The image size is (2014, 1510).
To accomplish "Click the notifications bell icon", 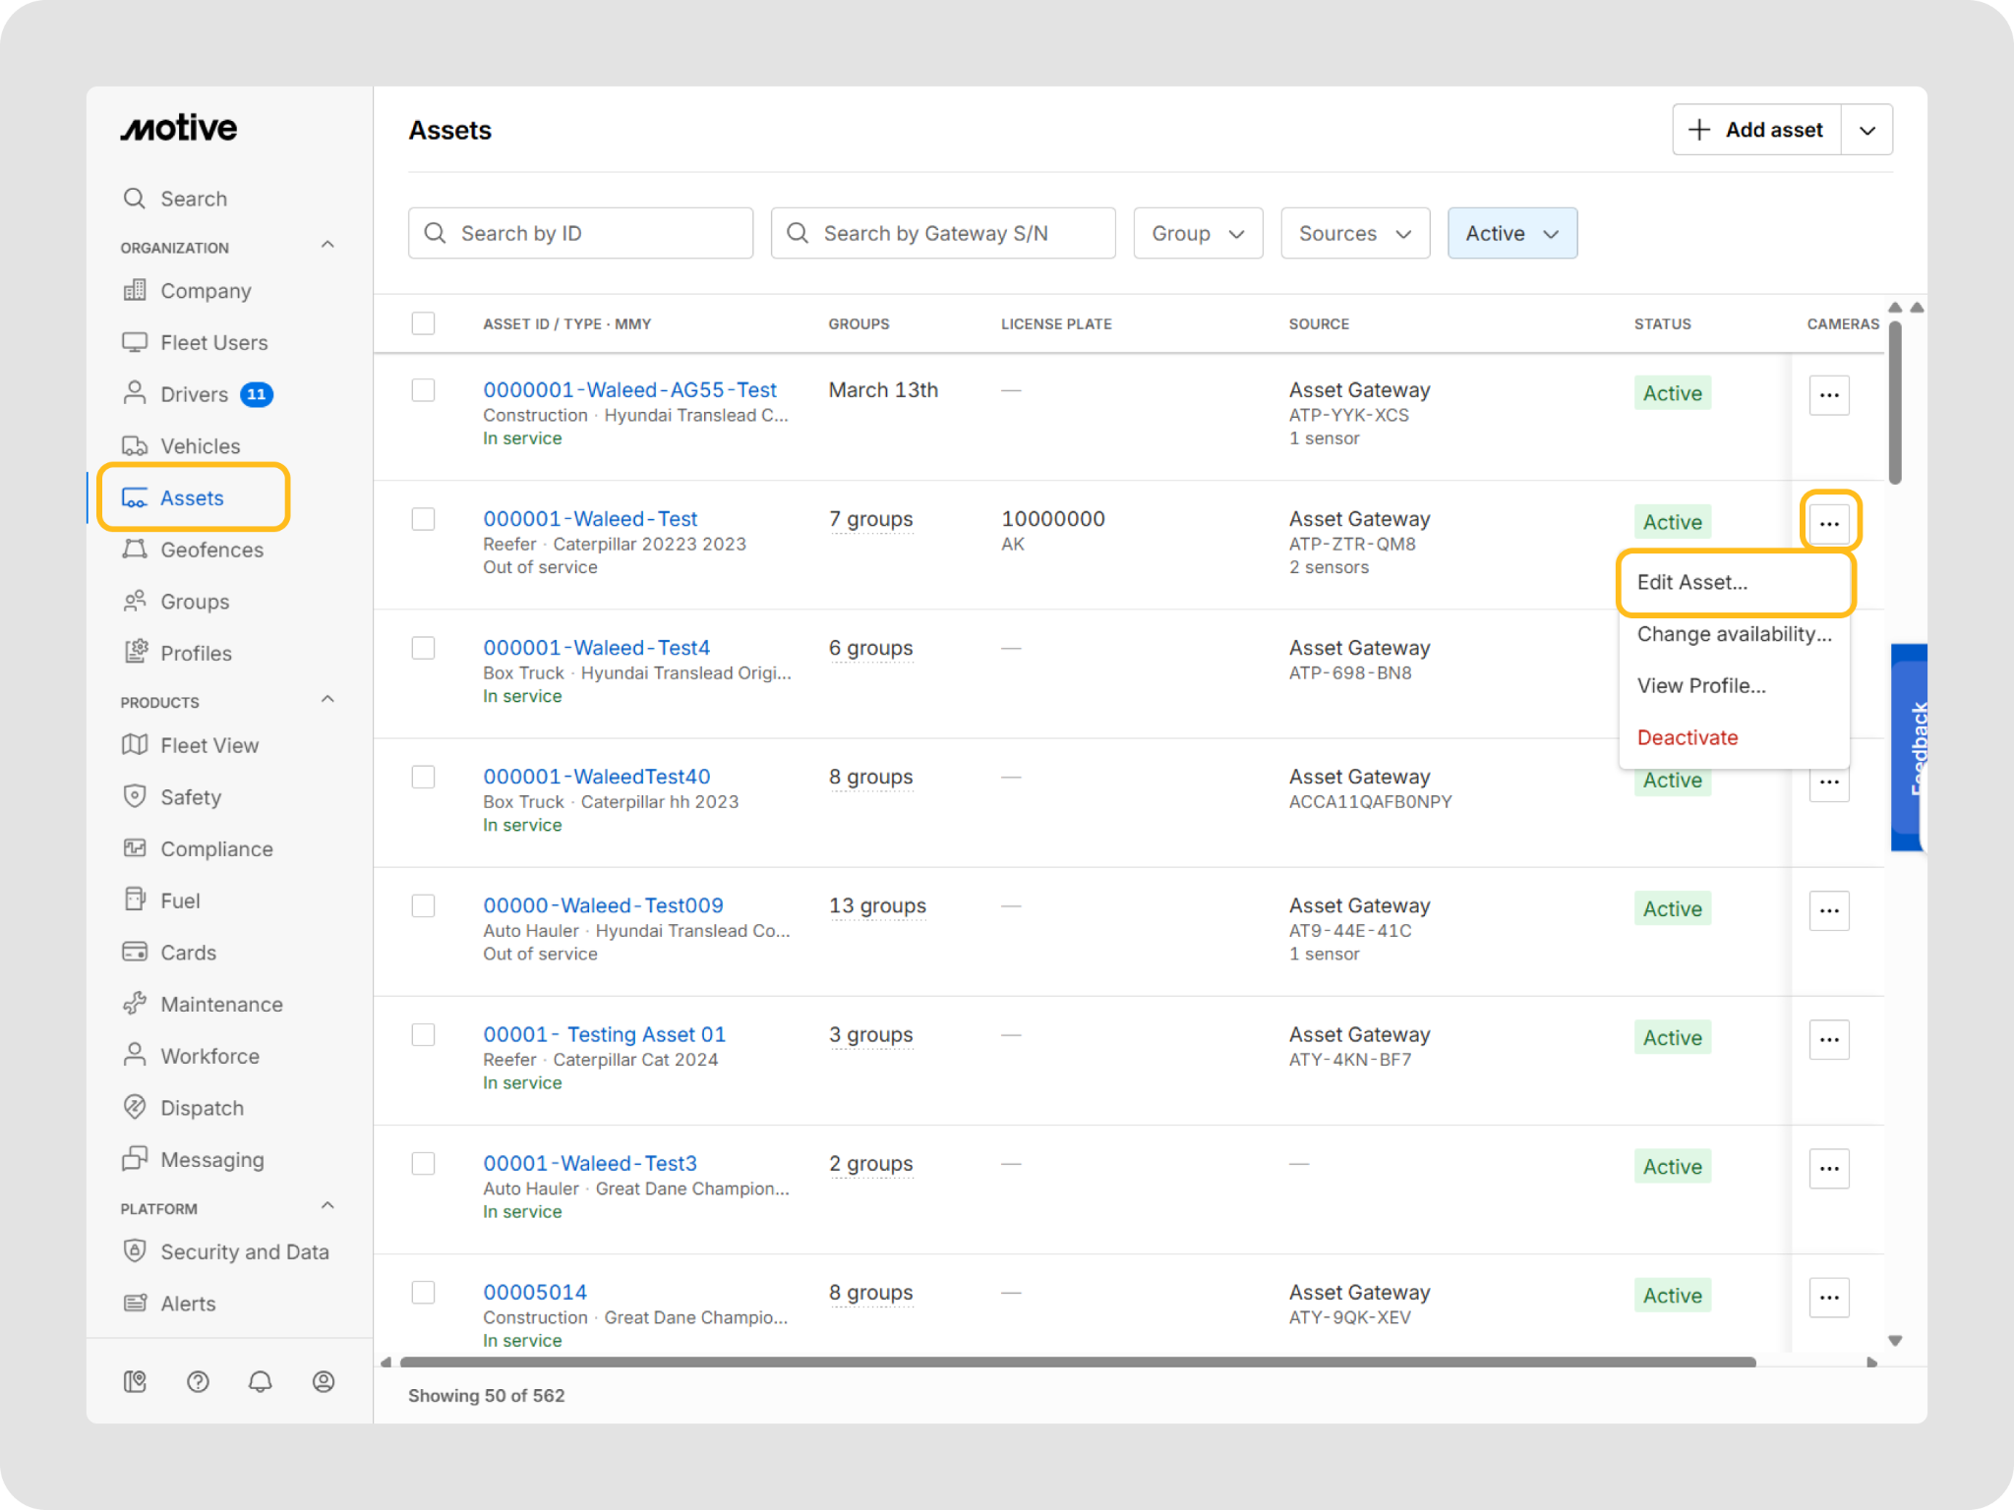I will click(x=260, y=1382).
